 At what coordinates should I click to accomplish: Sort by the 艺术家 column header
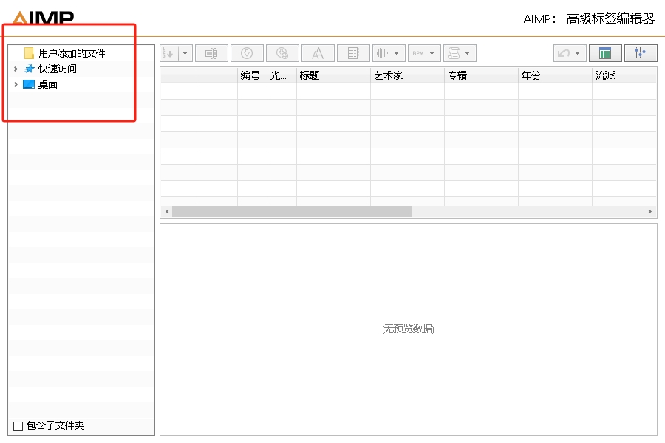[x=407, y=75]
